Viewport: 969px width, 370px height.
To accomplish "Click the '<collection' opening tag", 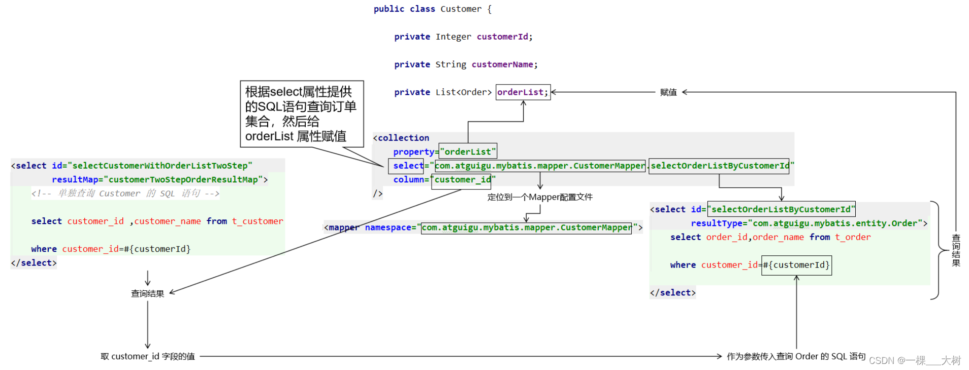I will coord(401,138).
